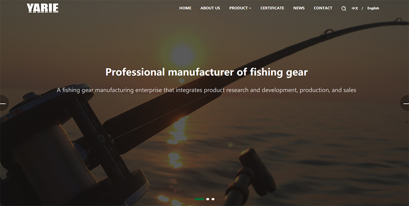Advance to next slide arrow

tap(405, 103)
